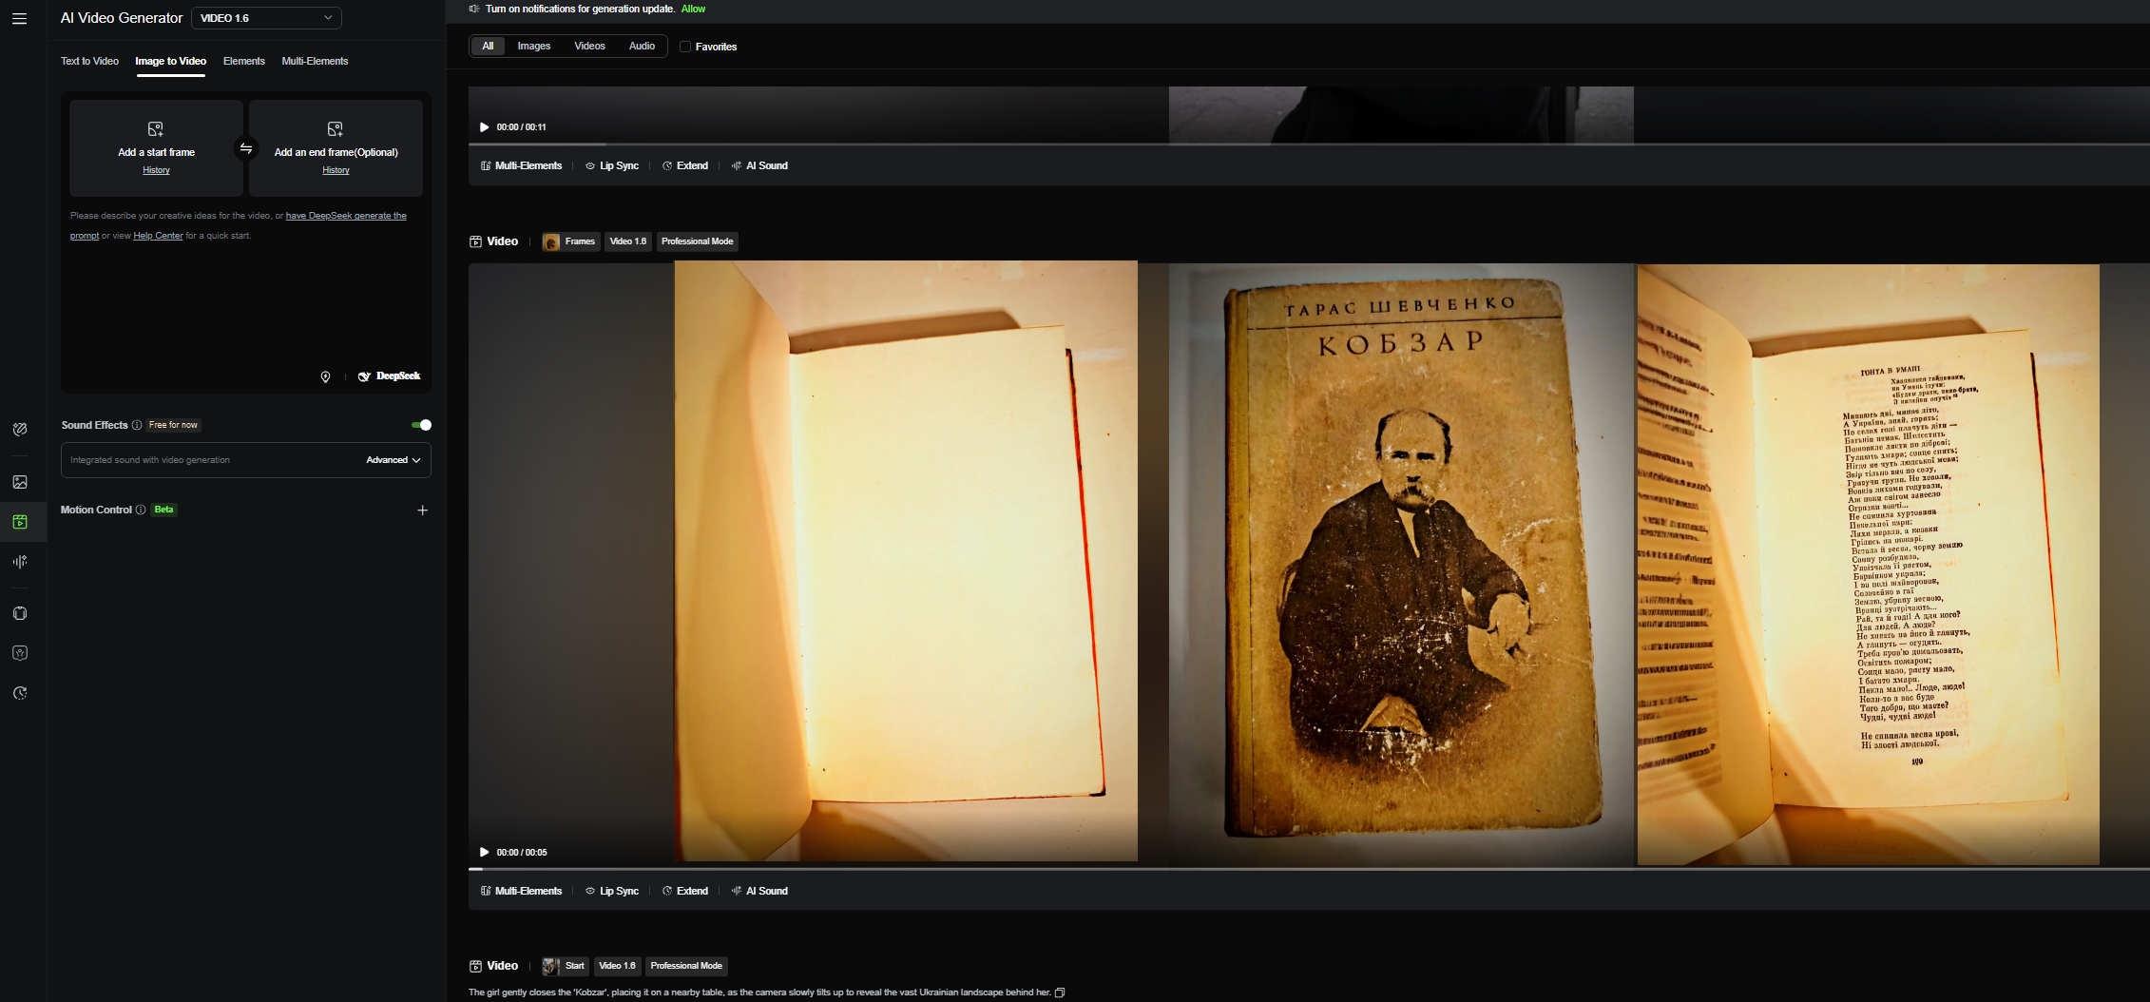This screenshot has height=1002, width=2150.
Task: Click Allow for notifications
Action: (693, 9)
